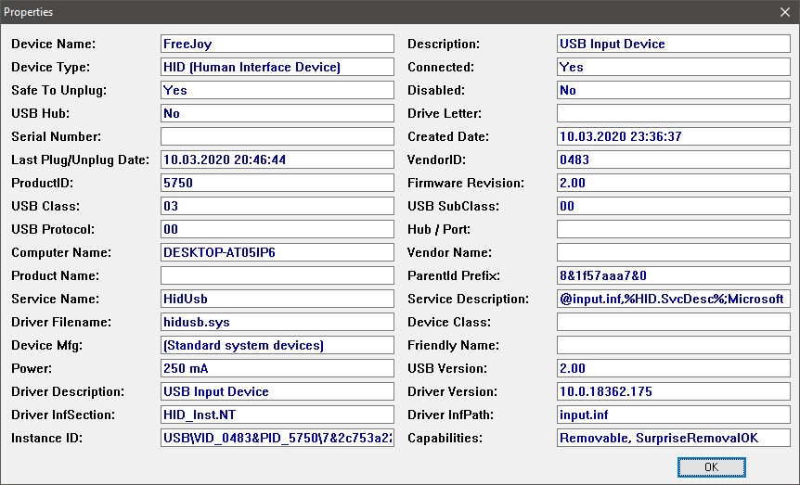Click the empty Vendor Name field
The image size is (800, 485).
click(x=674, y=252)
